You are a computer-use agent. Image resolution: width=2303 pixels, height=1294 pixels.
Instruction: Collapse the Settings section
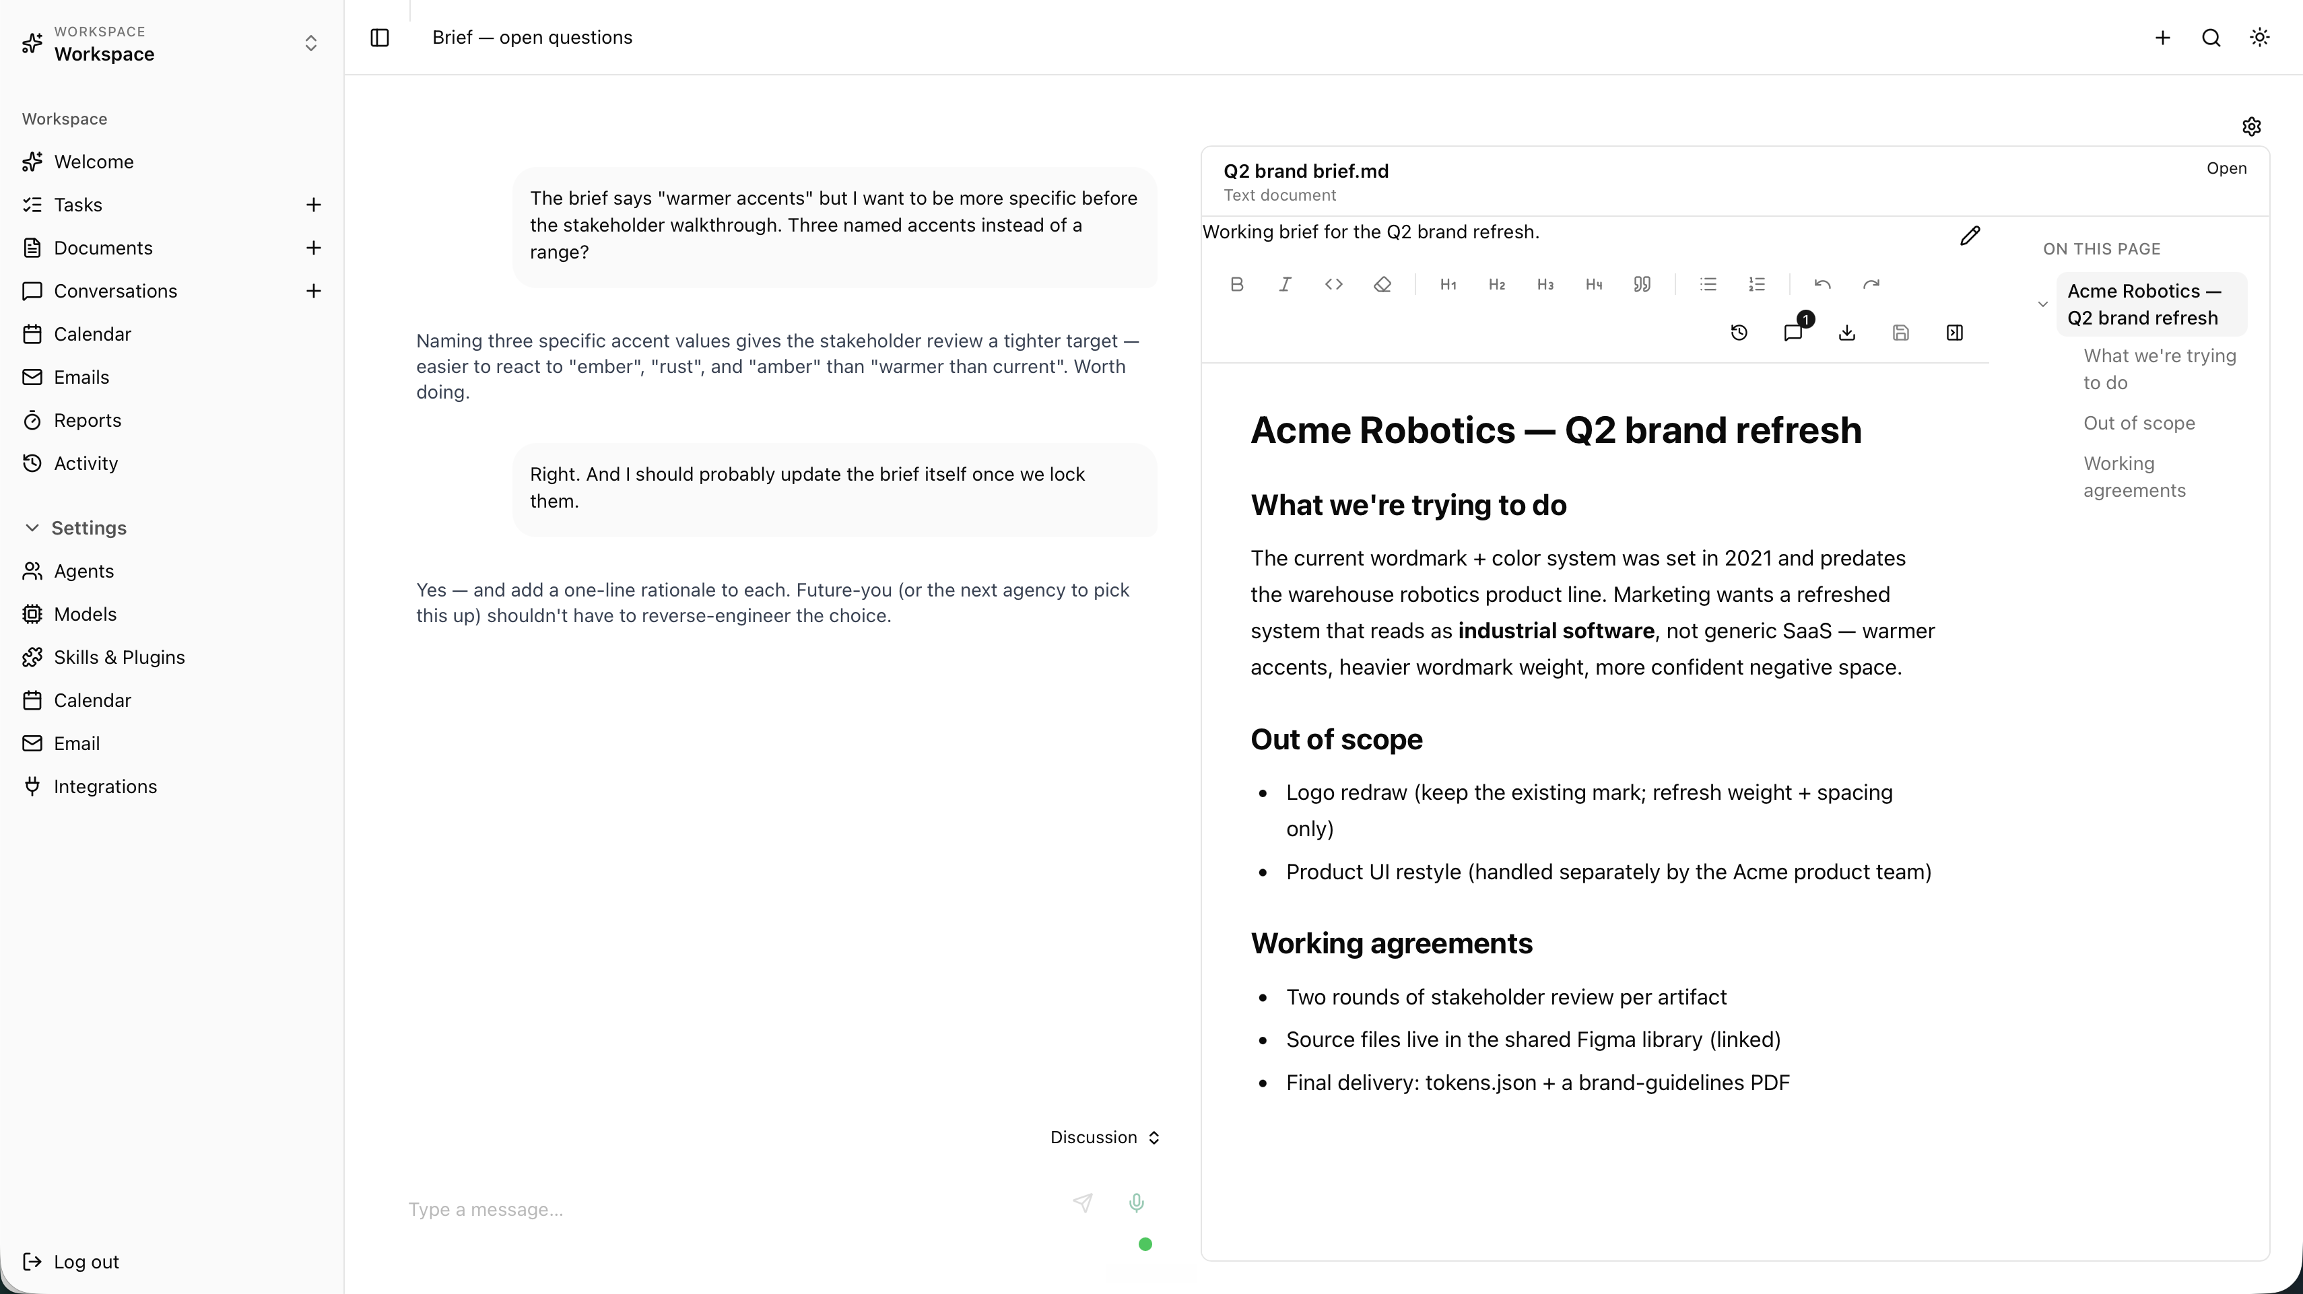75,527
